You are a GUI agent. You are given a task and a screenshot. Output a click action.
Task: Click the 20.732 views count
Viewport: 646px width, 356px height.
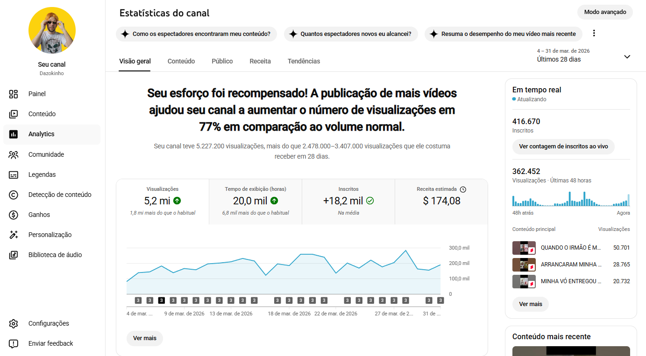621,281
